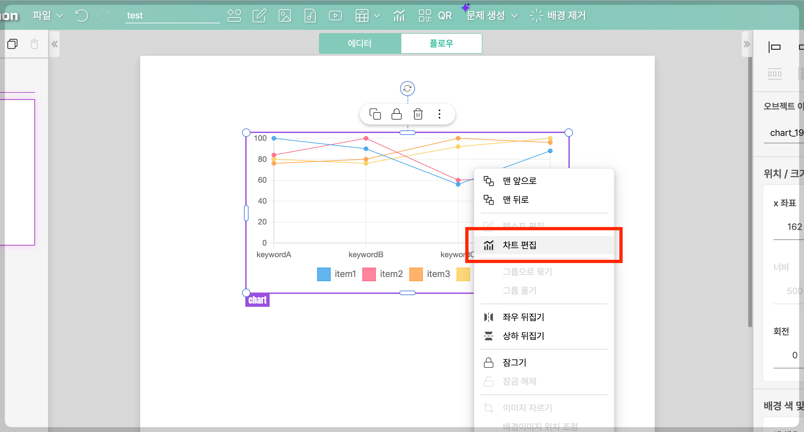Collapse the left panel with double chevron

pos(55,44)
